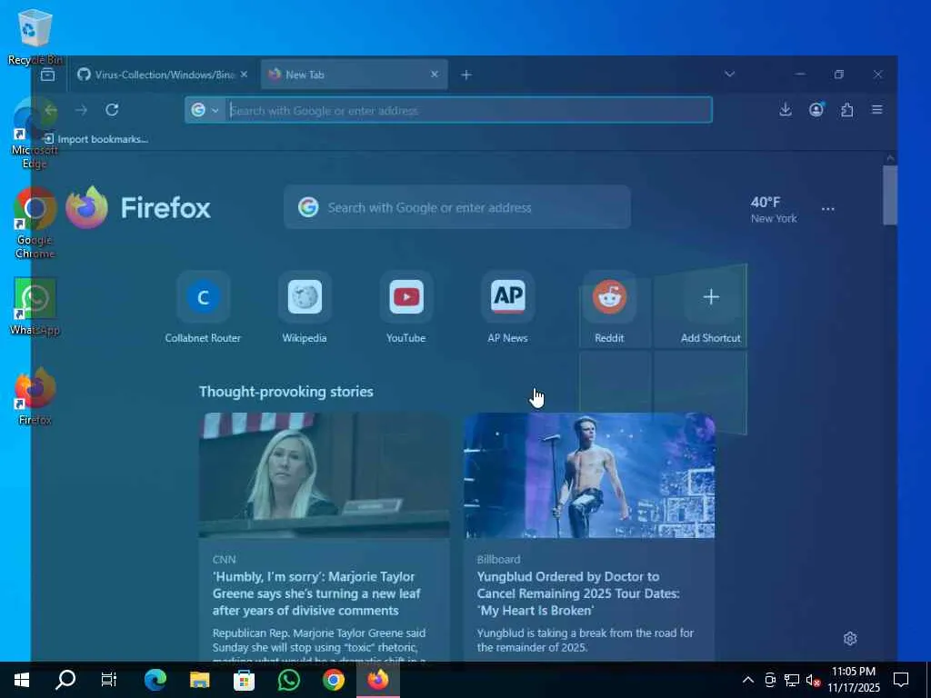Open the CNN 'Humbly, I'm sorry' headline
The width and height of the screenshot is (931, 698).
coord(316,593)
